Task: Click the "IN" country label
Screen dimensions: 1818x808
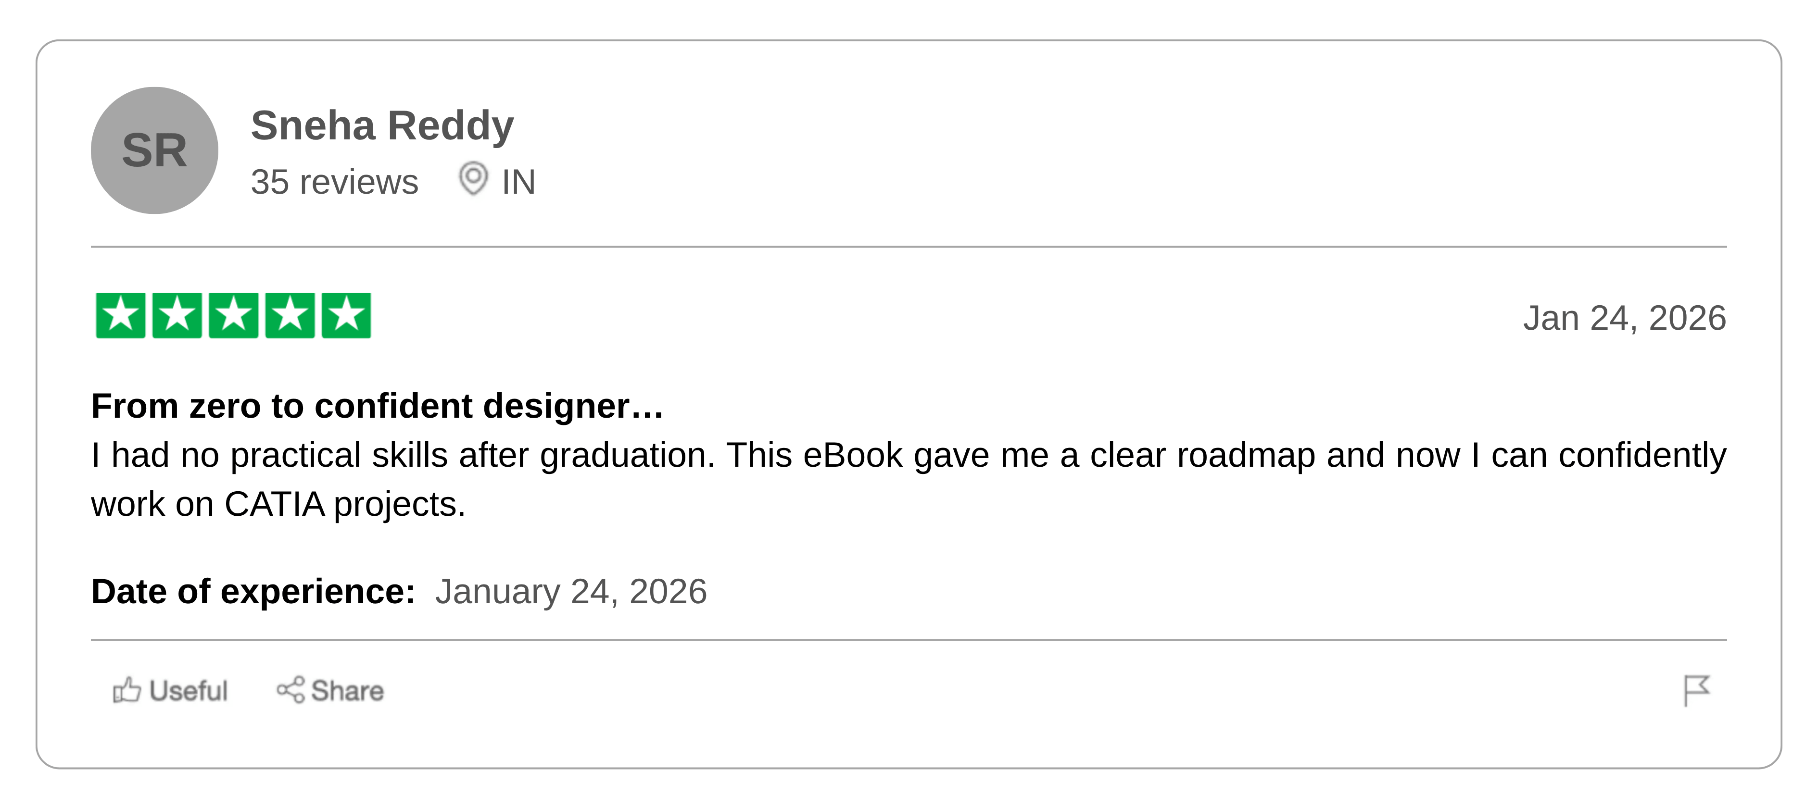Action: (x=519, y=182)
